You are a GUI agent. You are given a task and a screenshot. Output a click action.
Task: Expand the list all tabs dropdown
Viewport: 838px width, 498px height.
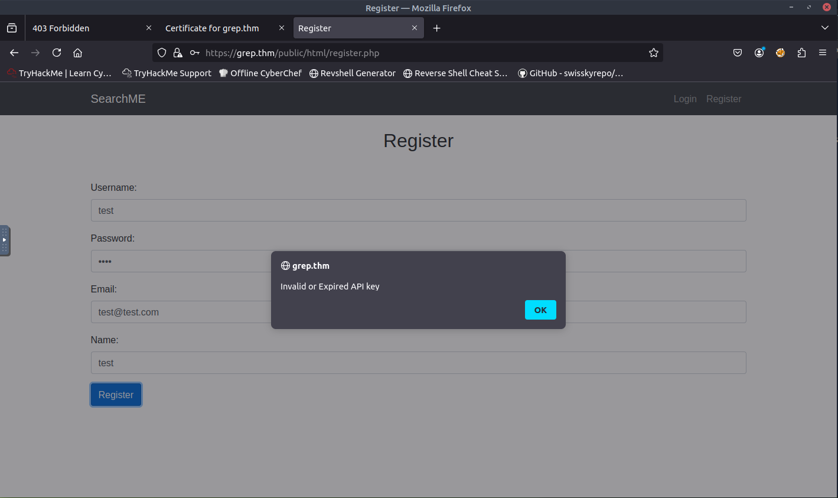[825, 28]
